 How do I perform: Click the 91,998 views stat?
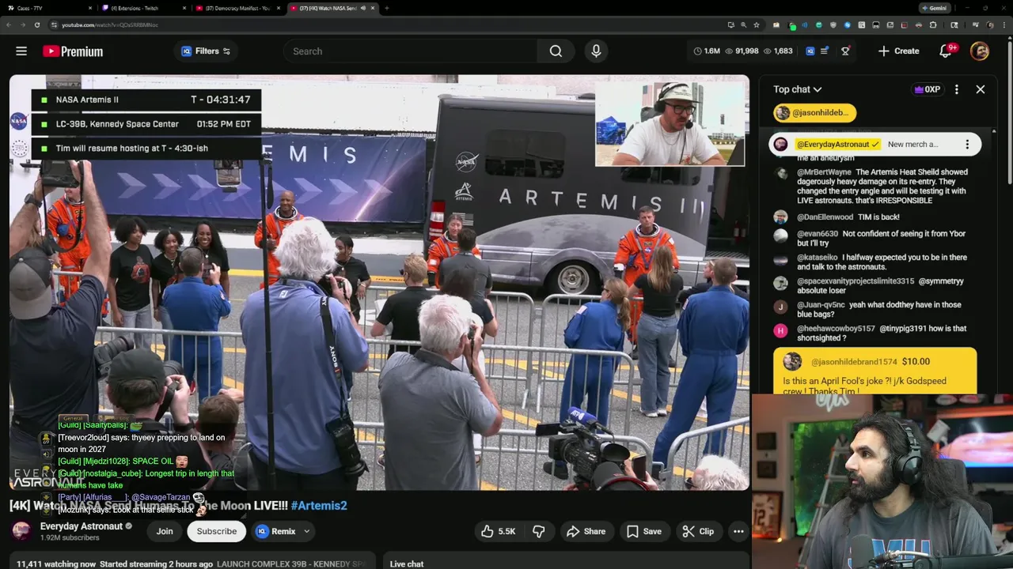pyautogui.click(x=742, y=51)
